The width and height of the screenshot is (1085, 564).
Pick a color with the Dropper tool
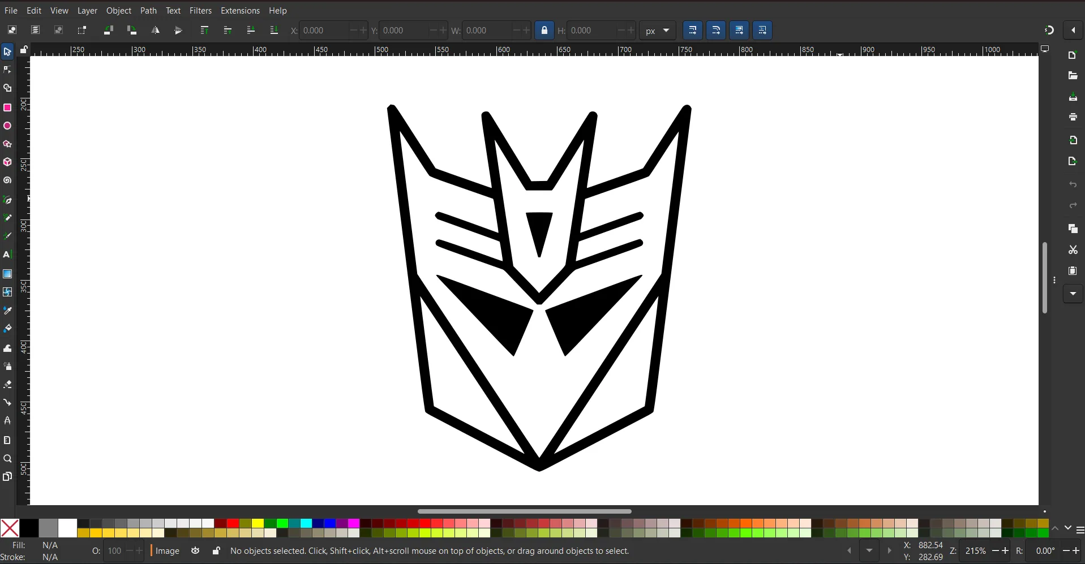click(x=7, y=311)
